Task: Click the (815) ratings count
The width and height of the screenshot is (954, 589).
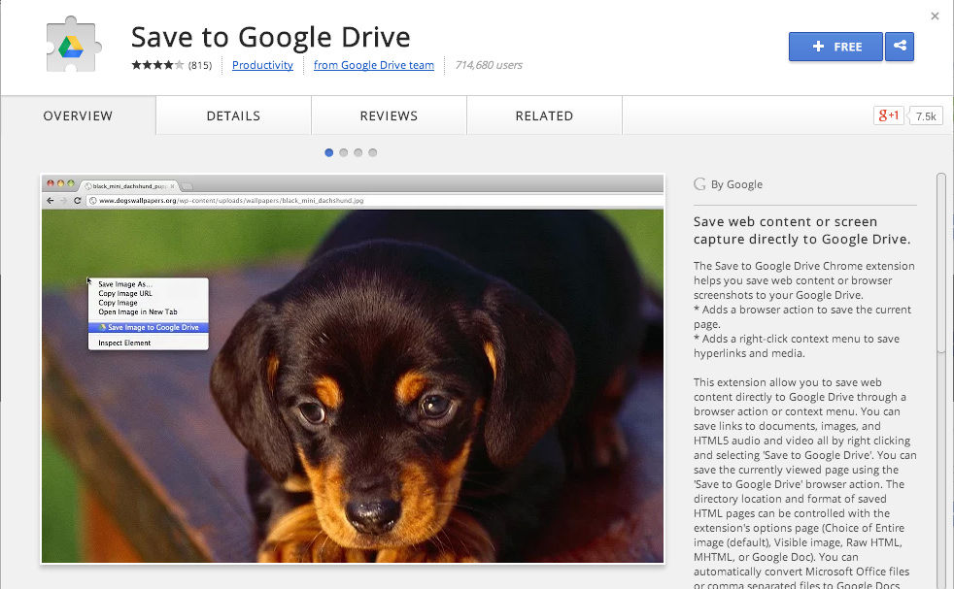Action: (x=200, y=65)
